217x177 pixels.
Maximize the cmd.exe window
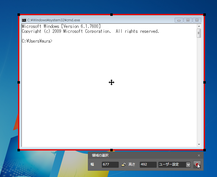tap(188, 20)
